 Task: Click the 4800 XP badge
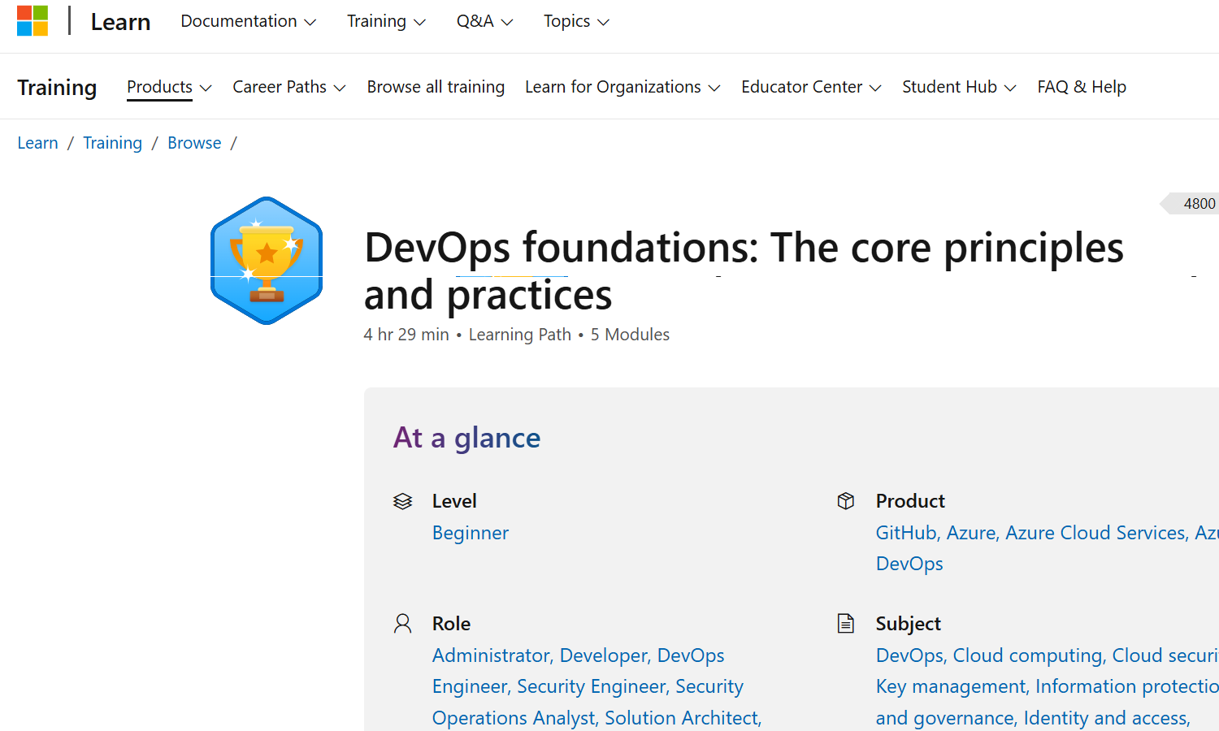pyautogui.click(x=1195, y=204)
